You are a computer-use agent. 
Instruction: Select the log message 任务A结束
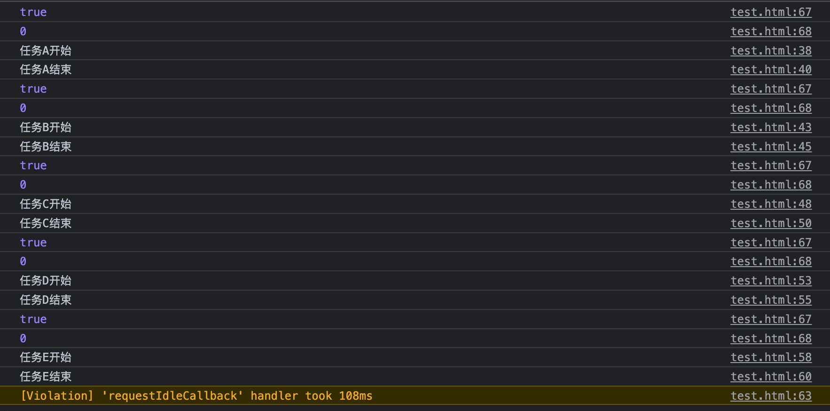(46, 70)
